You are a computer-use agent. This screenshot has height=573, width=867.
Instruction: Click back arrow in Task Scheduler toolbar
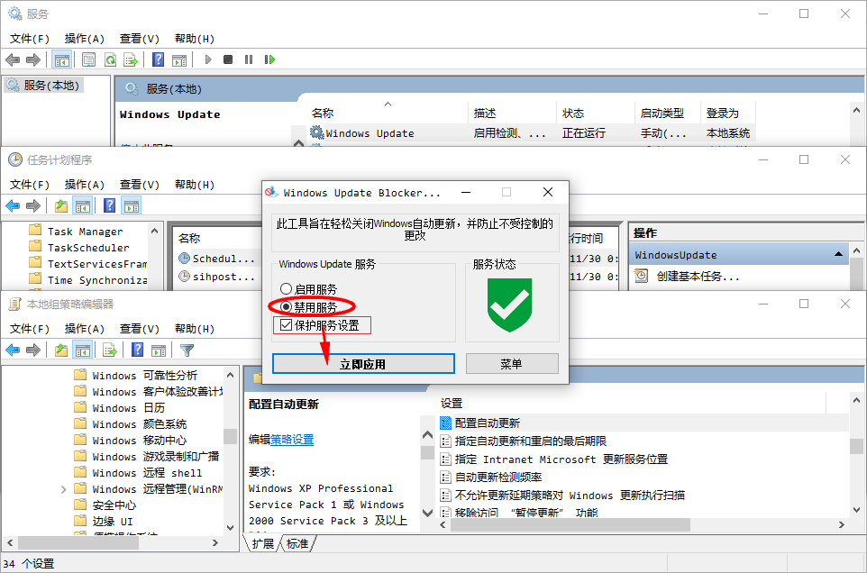(x=13, y=206)
